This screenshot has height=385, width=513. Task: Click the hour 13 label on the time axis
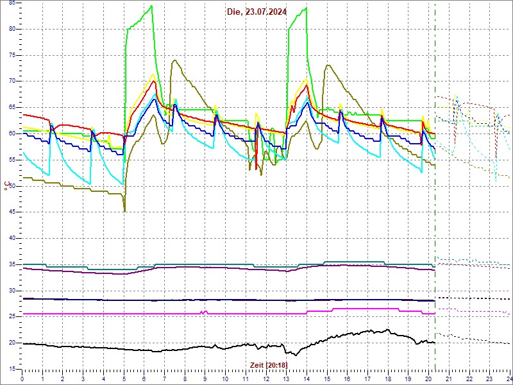click(x=287, y=379)
